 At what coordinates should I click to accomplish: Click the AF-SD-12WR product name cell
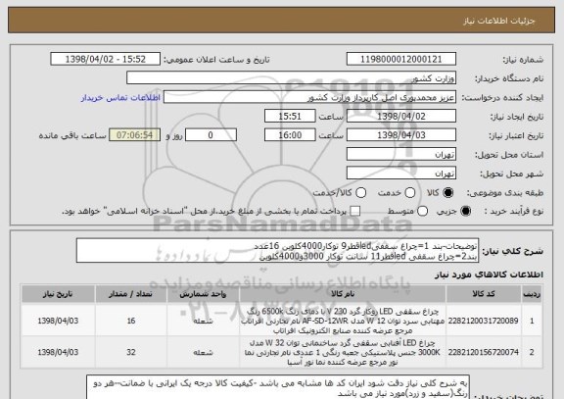(343, 321)
